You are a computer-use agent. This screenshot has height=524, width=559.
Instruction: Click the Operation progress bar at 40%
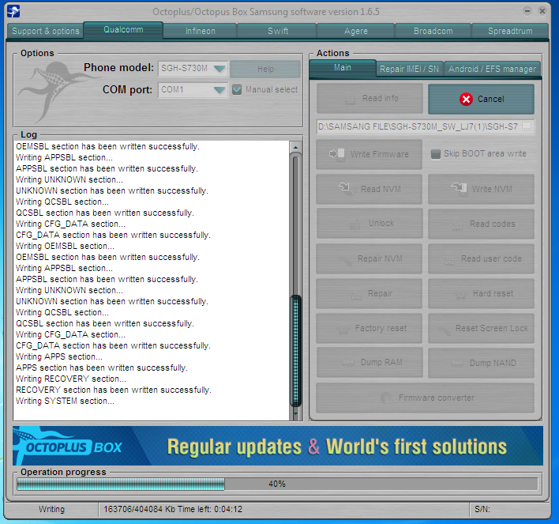pos(277,484)
